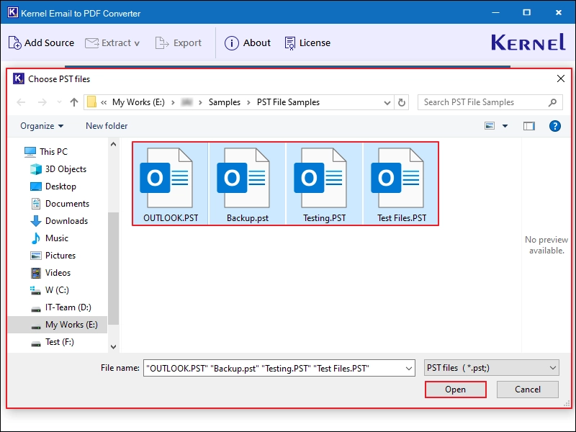Click navigation pane scroll down arrow
This screenshot has width=576, height=432.
click(114, 346)
